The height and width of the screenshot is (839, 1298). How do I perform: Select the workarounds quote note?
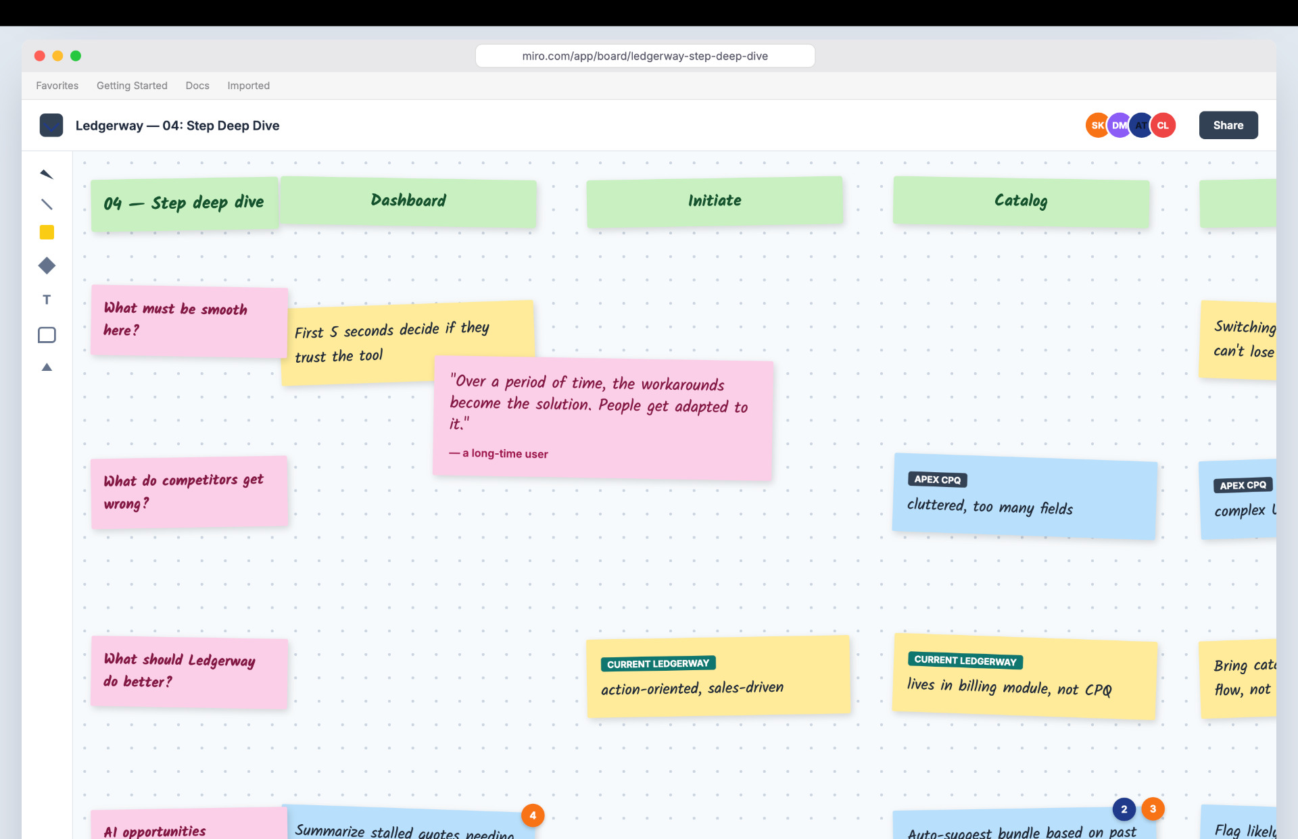click(x=603, y=419)
